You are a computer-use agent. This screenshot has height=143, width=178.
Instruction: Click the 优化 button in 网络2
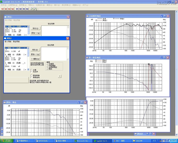click(35, 49)
